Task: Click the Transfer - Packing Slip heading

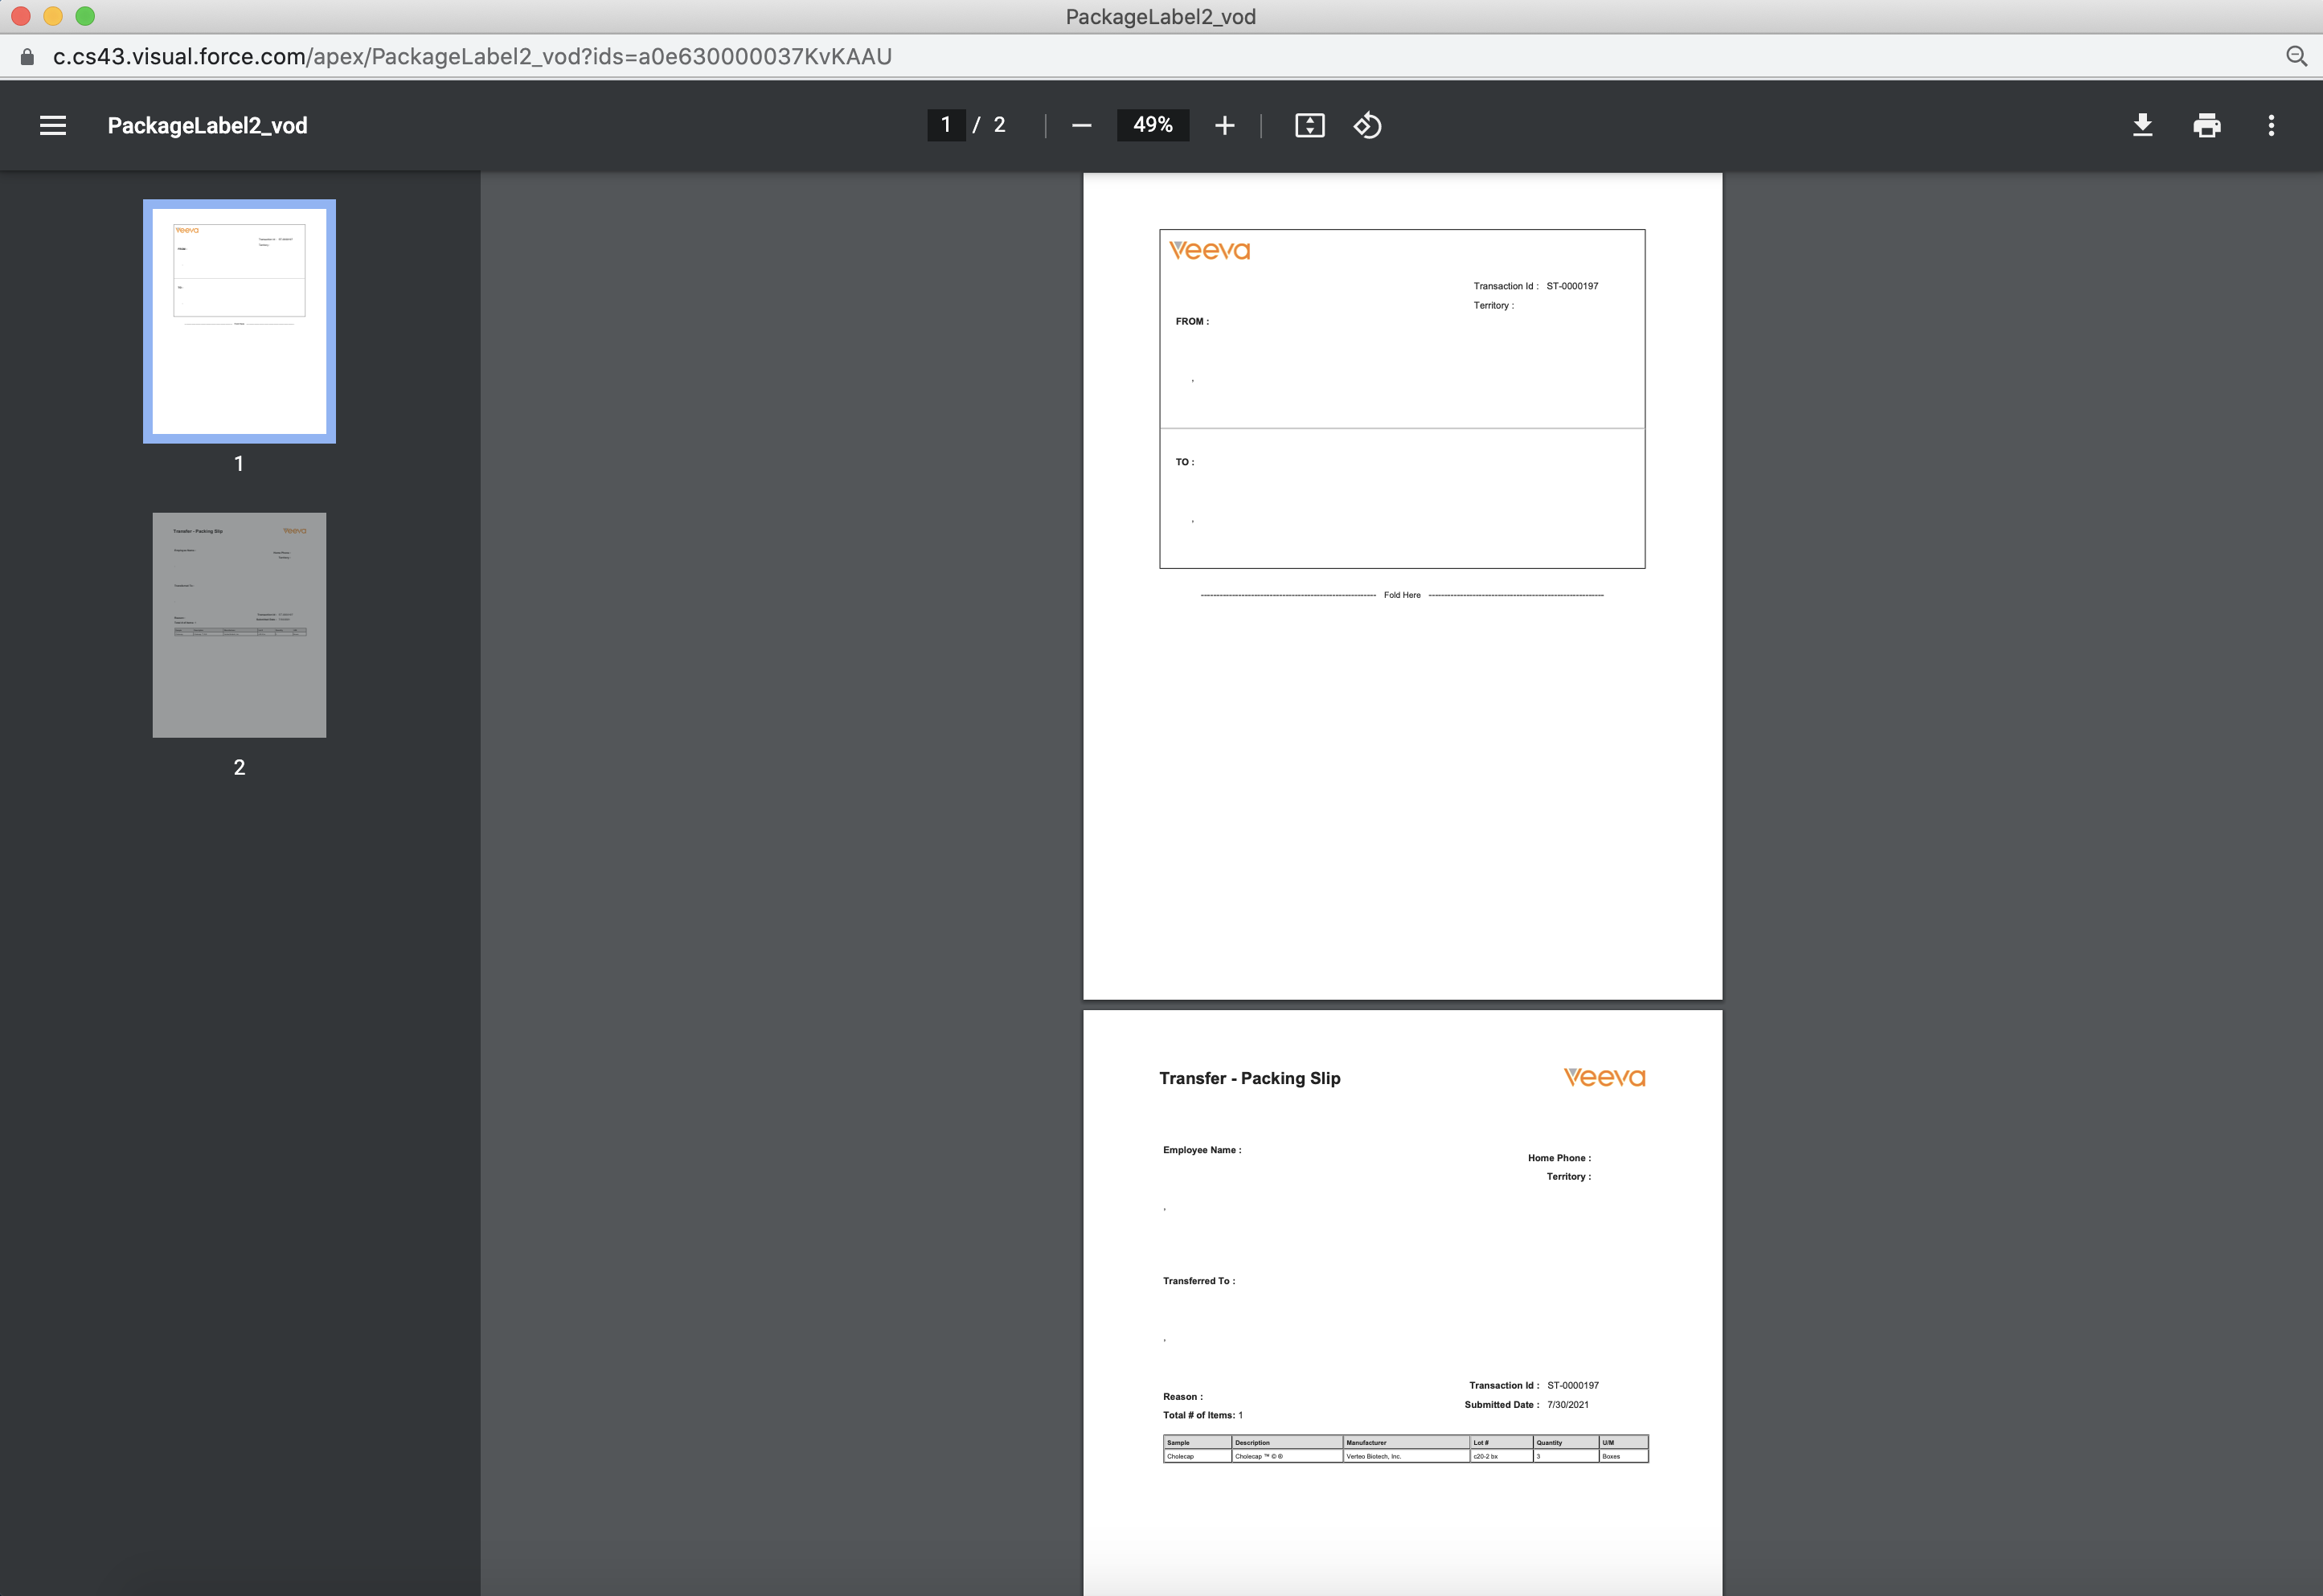Action: click(x=1249, y=1078)
